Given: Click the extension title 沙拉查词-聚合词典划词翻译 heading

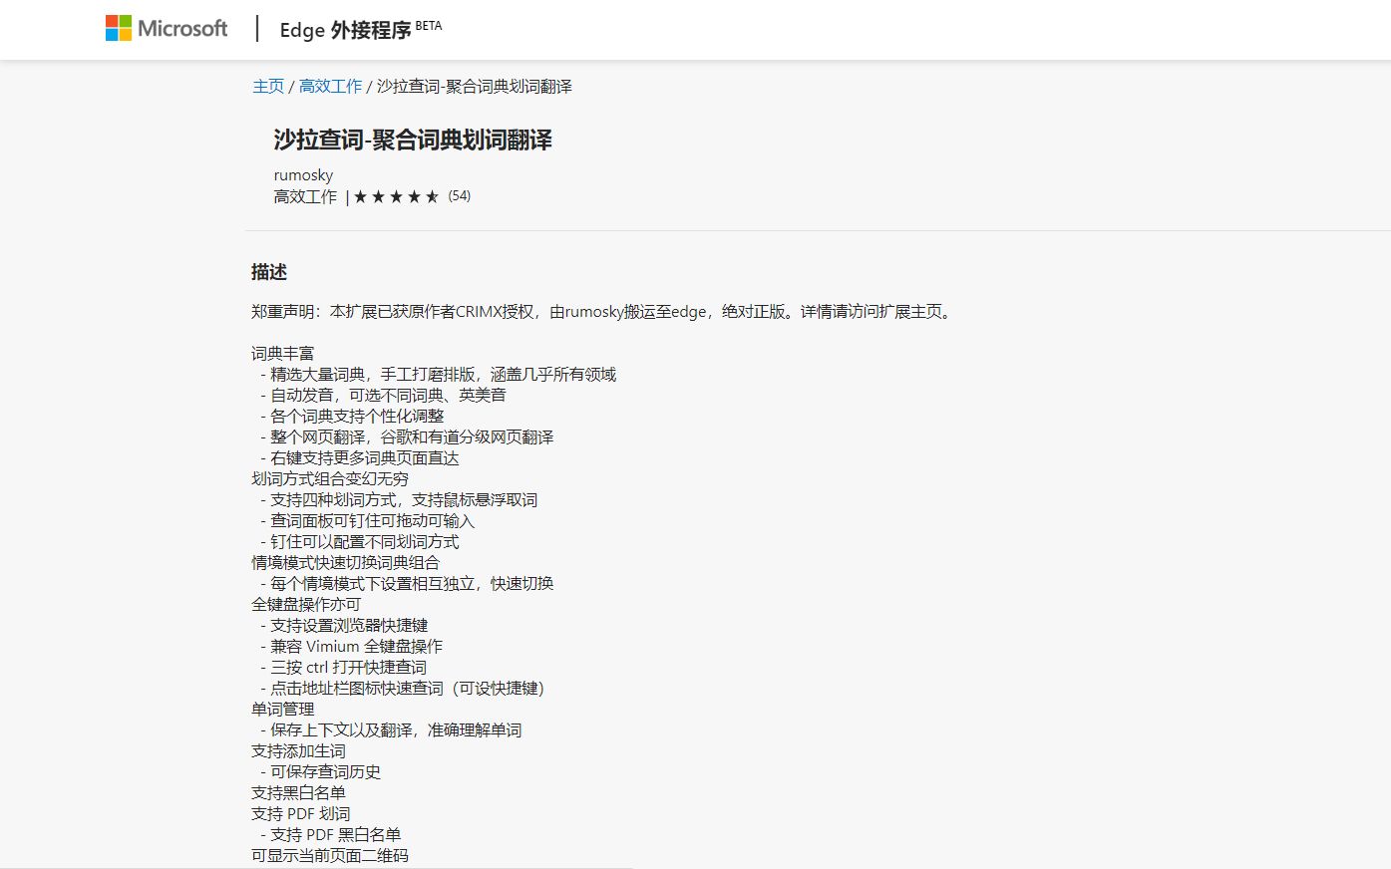Looking at the screenshot, I should click(413, 140).
